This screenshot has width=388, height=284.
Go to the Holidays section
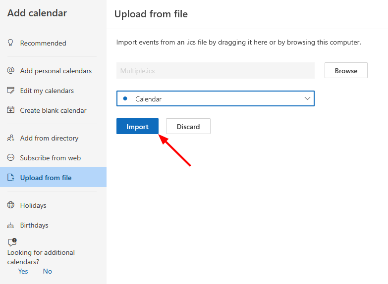(33, 205)
